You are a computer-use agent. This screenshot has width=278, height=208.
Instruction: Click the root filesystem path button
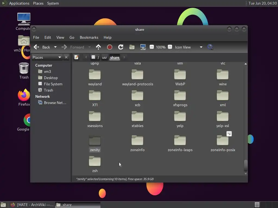[95, 57]
